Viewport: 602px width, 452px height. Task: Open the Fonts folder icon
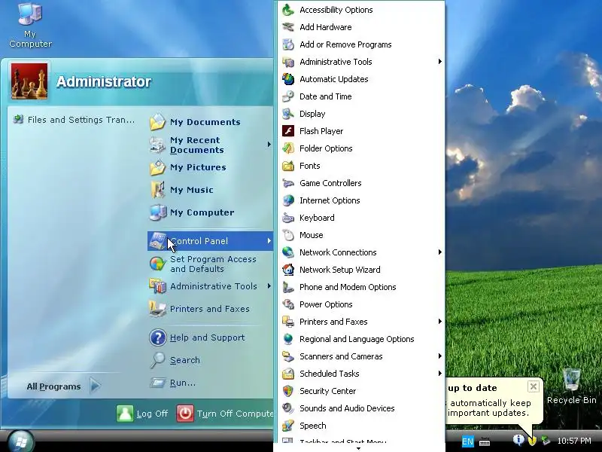(288, 166)
